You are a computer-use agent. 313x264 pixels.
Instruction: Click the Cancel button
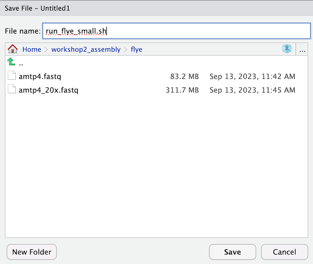click(x=284, y=252)
